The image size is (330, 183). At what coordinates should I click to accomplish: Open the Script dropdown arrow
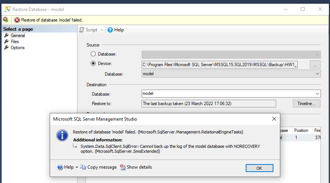pos(102,30)
